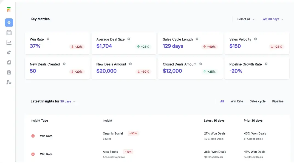Click the $150 Sales Velocity value
Image resolution: width=294 pixels, height=163 pixels.
(235, 46)
